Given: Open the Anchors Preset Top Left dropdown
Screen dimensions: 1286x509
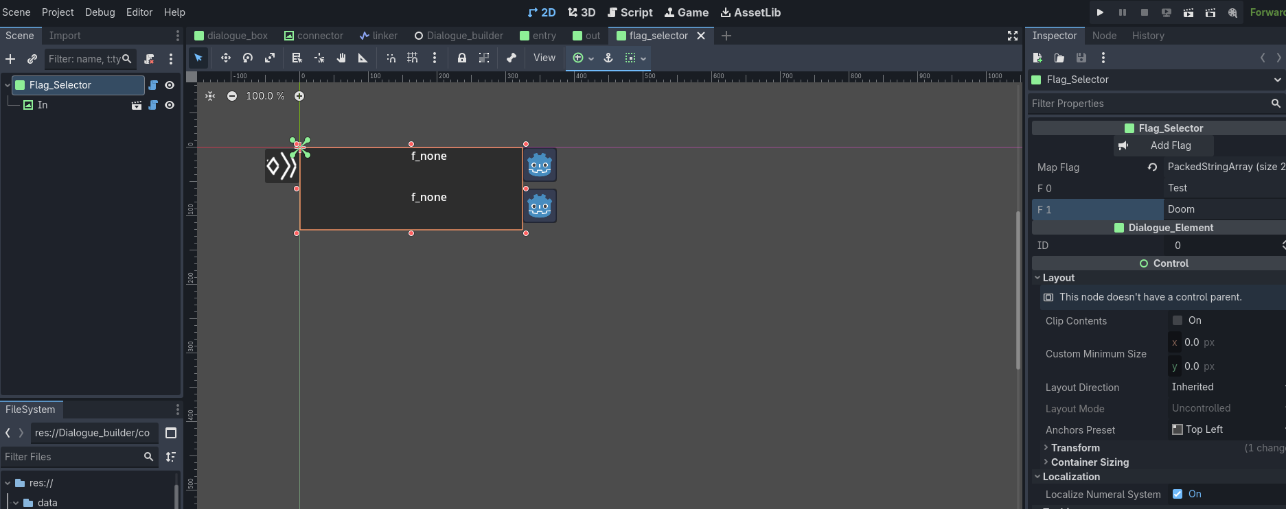Looking at the screenshot, I should [1228, 429].
